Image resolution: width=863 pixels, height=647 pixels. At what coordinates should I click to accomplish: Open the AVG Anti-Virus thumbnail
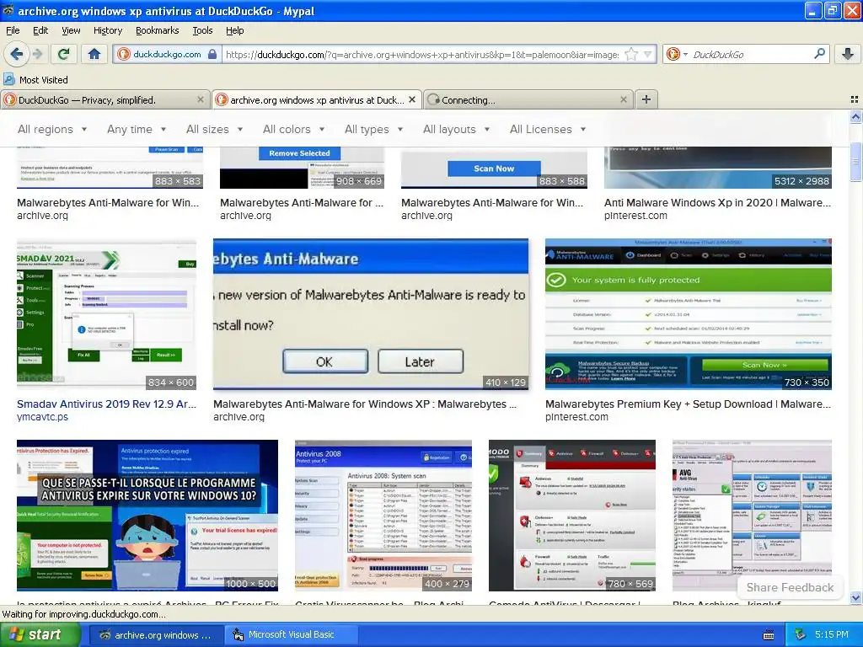[x=752, y=515]
